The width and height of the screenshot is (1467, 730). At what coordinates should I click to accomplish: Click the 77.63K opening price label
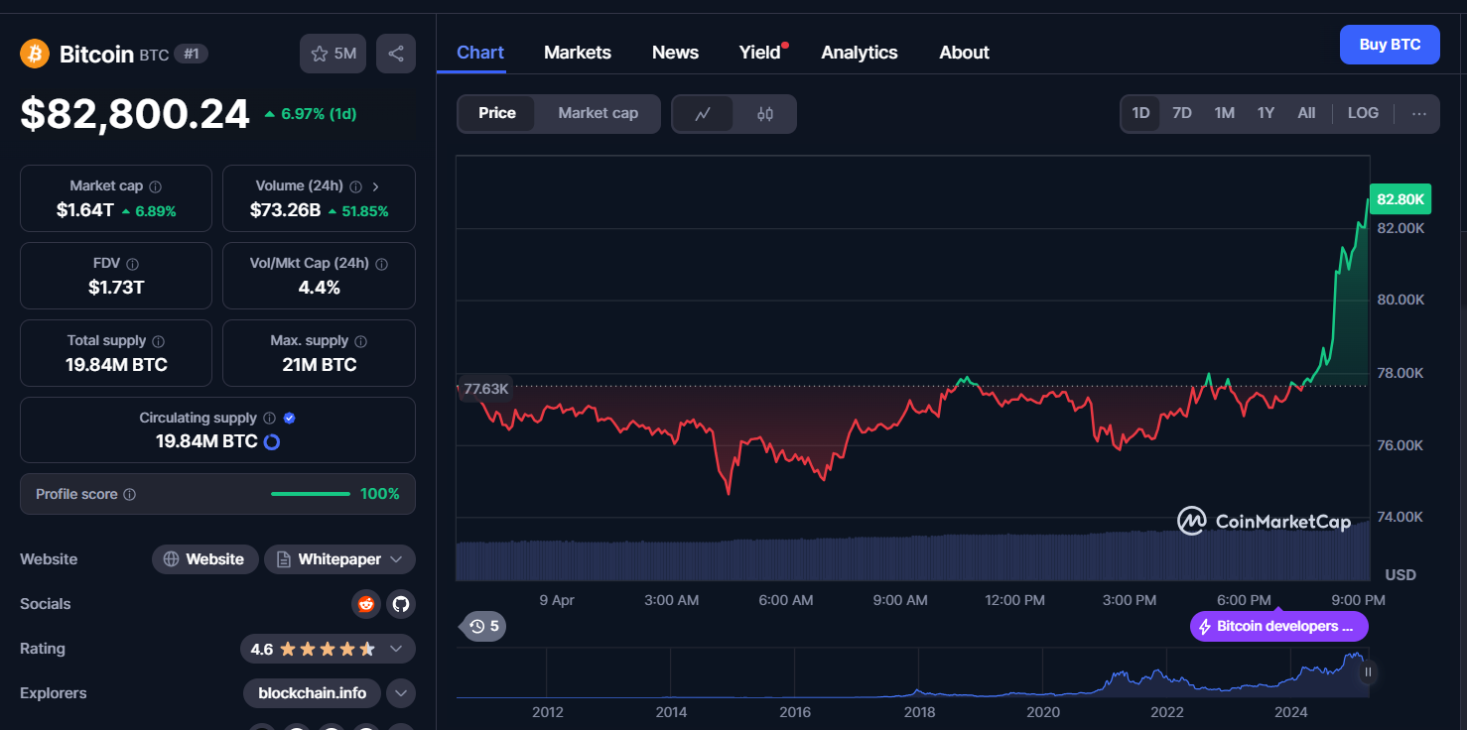tap(486, 389)
